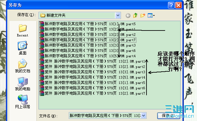The width and height of the screenshot is (197, 121).
Task: Click the help question mark button
Action: coord(171,5)
